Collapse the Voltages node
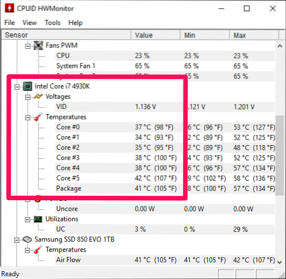 (x=28, y=97)
